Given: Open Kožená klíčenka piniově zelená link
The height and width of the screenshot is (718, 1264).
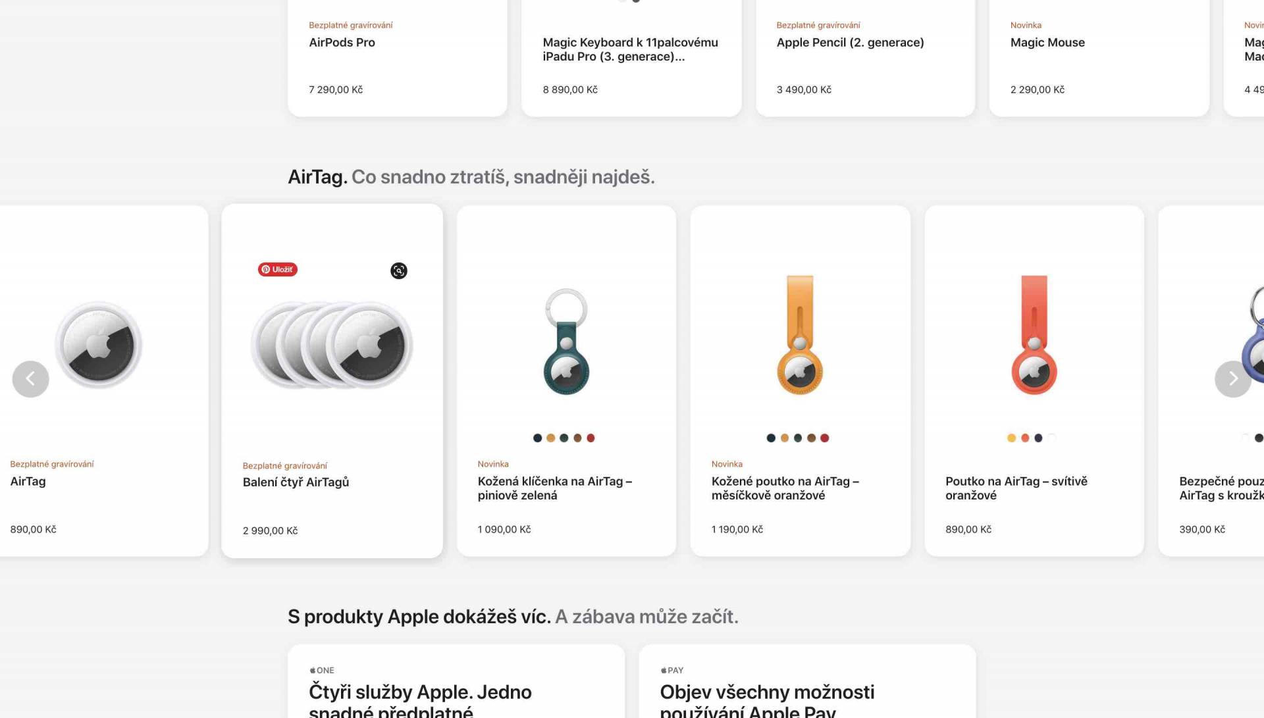Looking at the screenshot, I should (x=554, y=488).
